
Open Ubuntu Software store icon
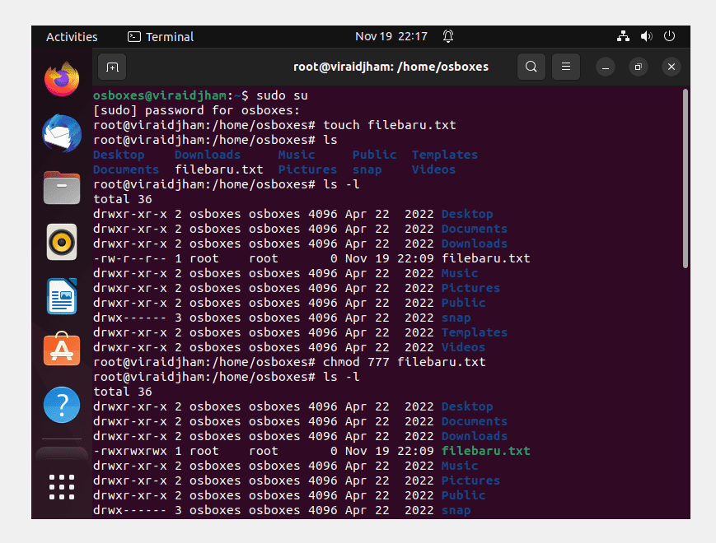(62, 349)
